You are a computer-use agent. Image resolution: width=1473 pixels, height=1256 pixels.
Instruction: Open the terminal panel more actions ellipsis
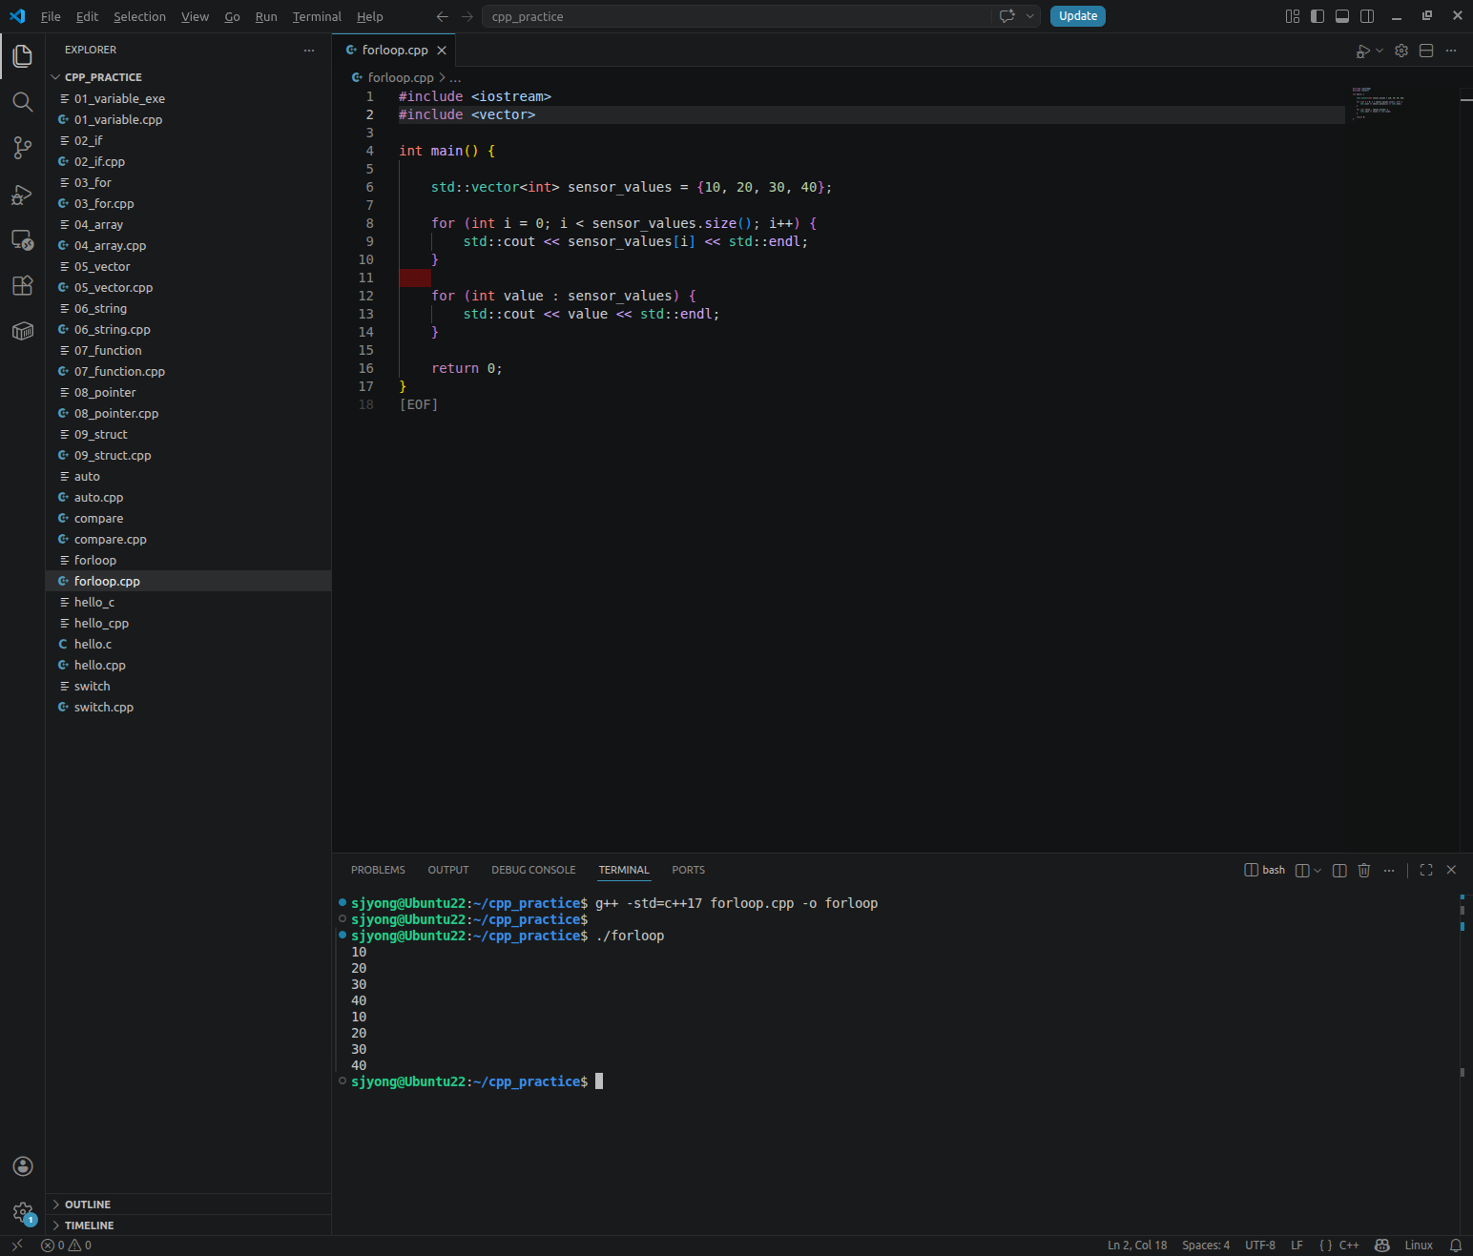[1389, 870]
